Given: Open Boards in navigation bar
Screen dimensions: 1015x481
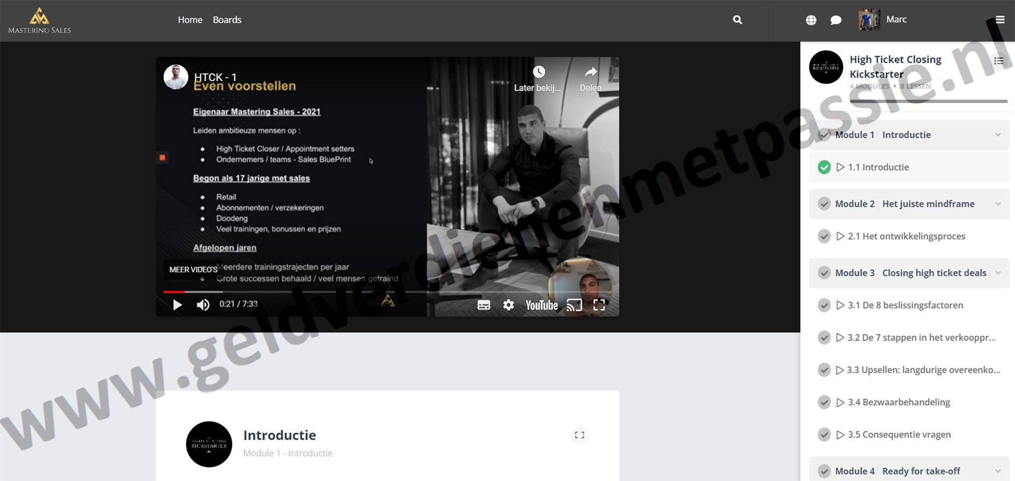Looking at the screenshot, I should 227,20.
